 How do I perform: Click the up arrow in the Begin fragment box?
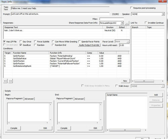[50, 105]
